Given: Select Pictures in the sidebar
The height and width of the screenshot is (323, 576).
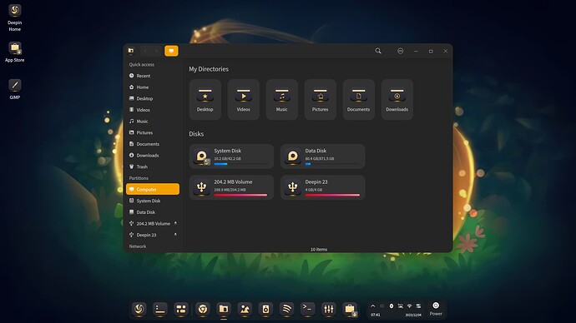Looking at the screenshot, I should click(153, 132).
